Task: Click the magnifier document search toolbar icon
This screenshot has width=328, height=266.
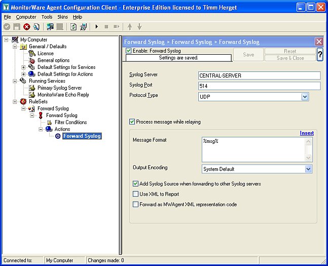Action: pos(37,27)
